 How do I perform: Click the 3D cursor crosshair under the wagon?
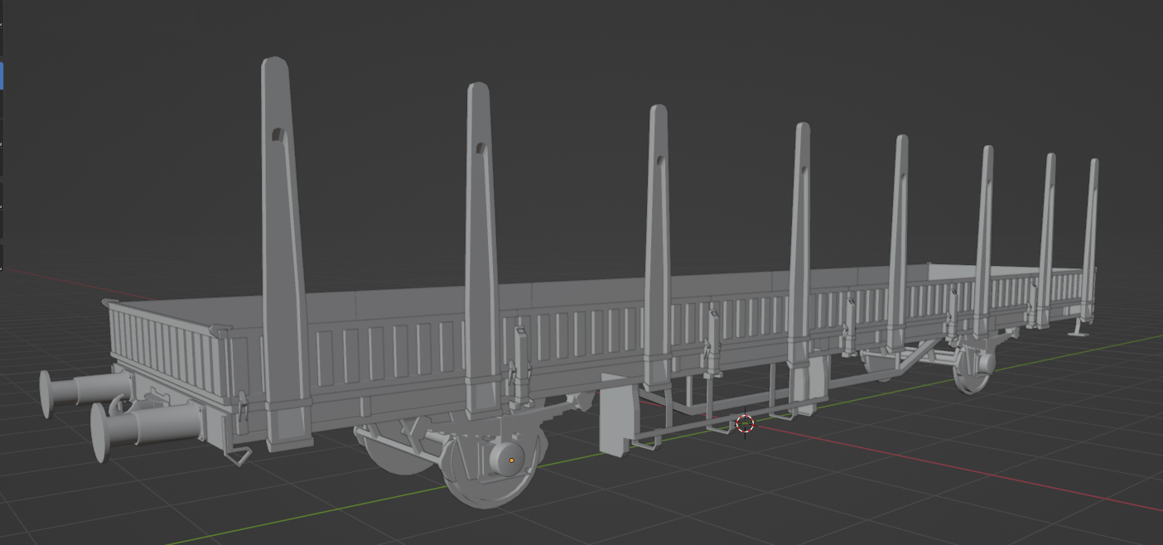pyautogui.click(x=745, y=424)
